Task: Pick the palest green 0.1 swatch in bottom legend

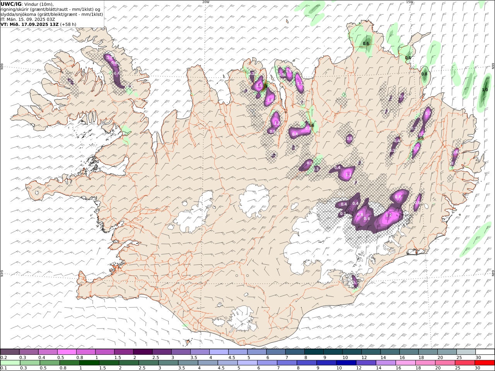Action: coord(10,362)
